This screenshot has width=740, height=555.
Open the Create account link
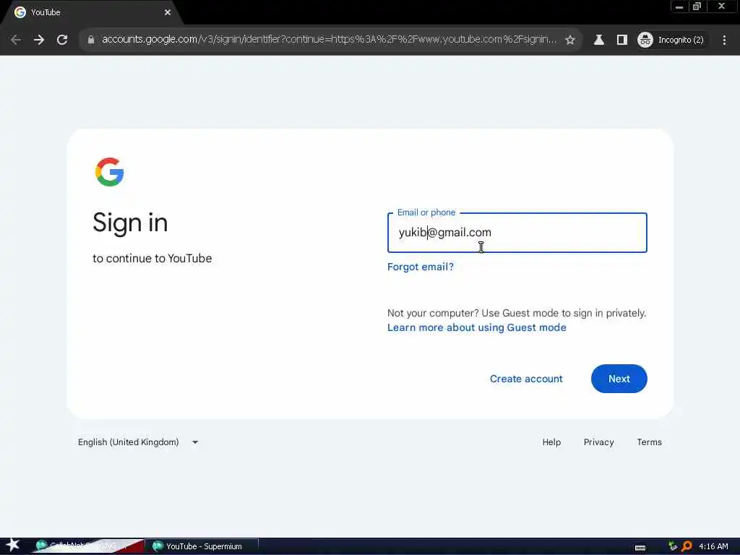click(526, 379)
